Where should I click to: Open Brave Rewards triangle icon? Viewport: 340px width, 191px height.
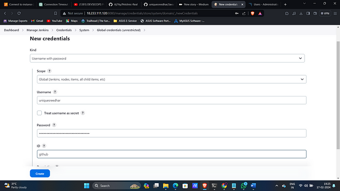point(260,13)
